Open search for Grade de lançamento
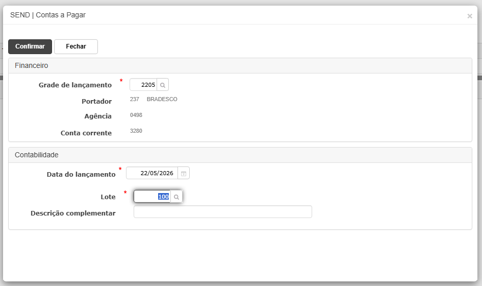482x286 pixels. 163,85
